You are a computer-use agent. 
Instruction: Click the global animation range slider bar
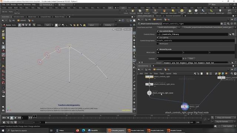coord(117,122)
